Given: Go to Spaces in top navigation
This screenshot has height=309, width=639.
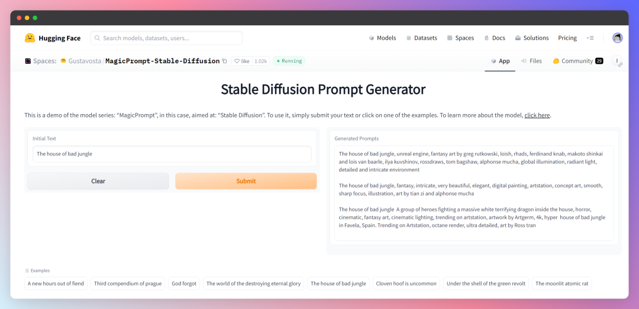Looking at the screenshot, I should click(x=460, y=38).
